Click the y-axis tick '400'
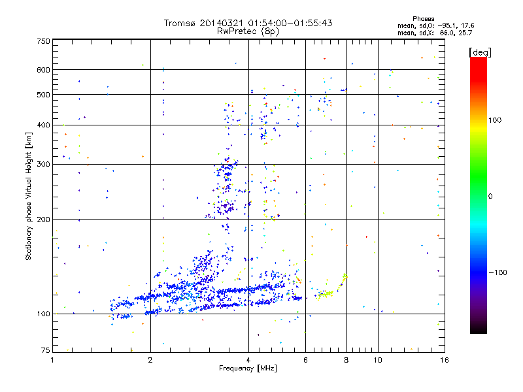The width and height of the screenshot is (523, 392). tap(43, 125)
